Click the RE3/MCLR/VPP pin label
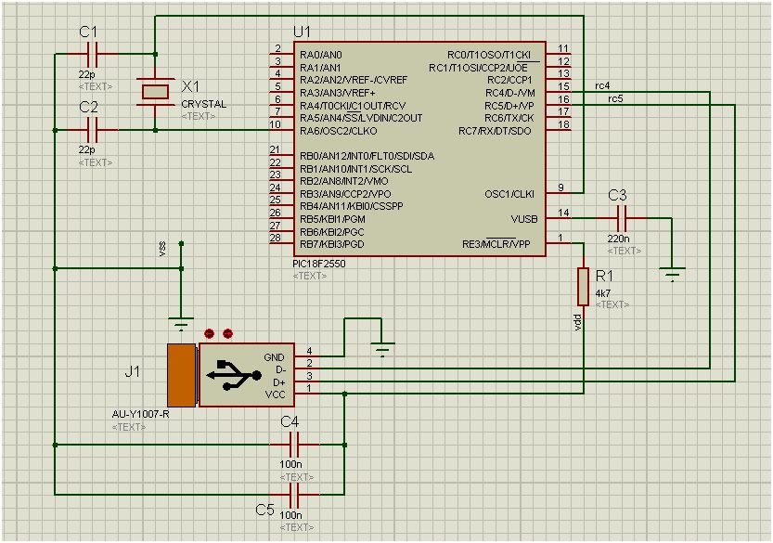This screenshot has height=543, width=773. tap(497, 245)
